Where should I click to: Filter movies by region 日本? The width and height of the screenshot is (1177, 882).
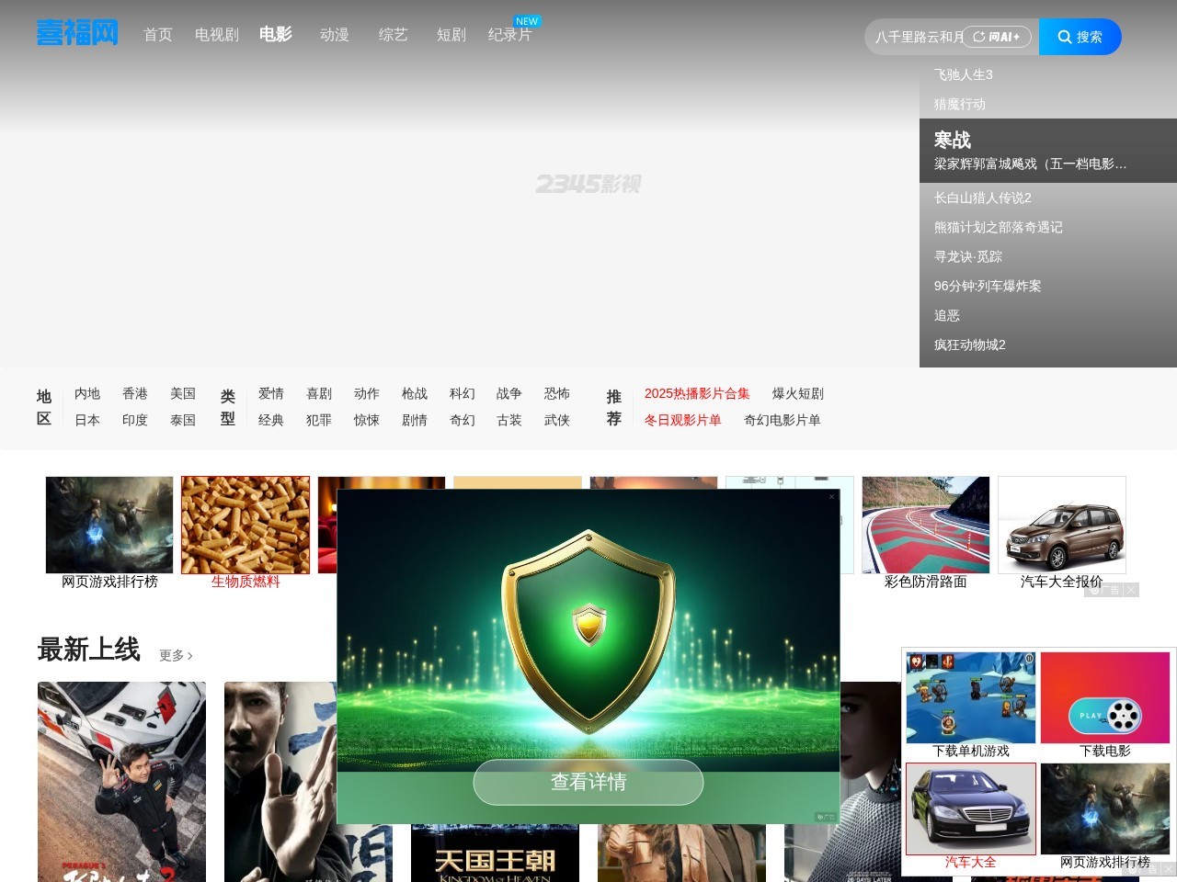point(87,420)
